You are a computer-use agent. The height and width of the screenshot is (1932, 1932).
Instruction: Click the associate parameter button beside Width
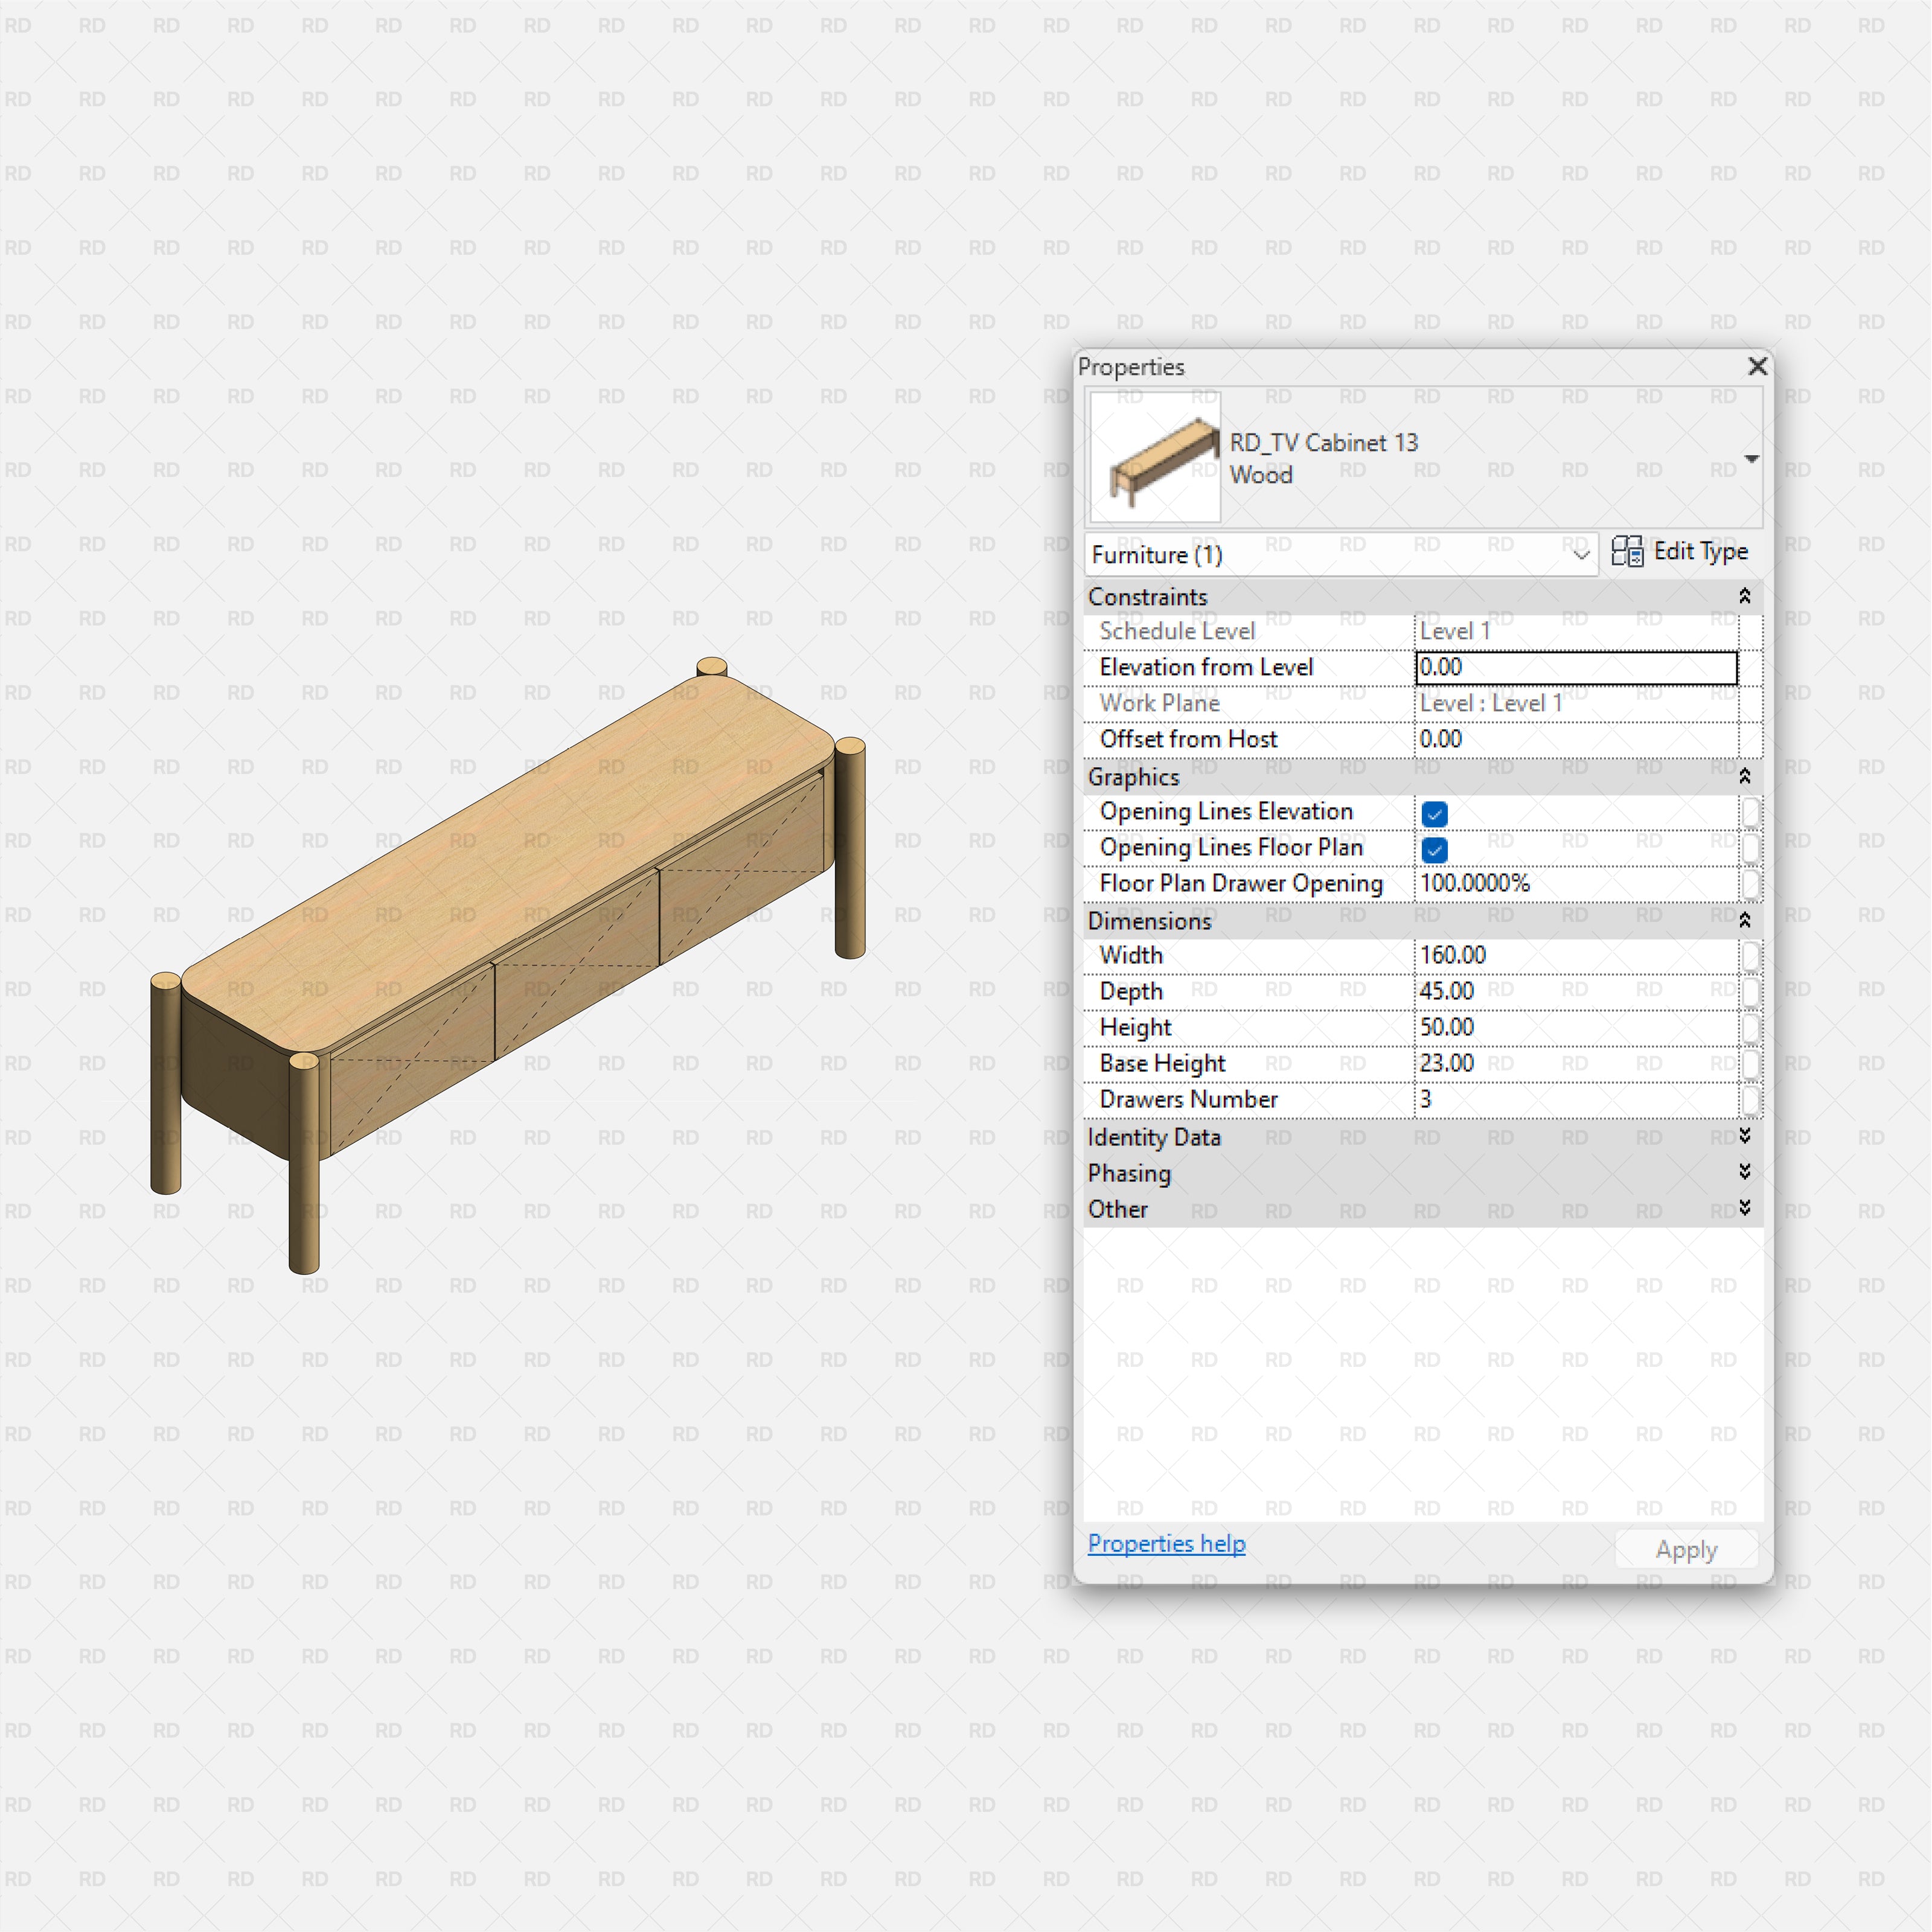[1751, 956]
